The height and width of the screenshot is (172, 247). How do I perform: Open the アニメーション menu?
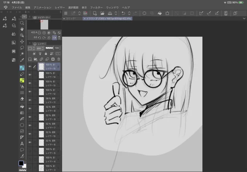(x=42, y=7)
